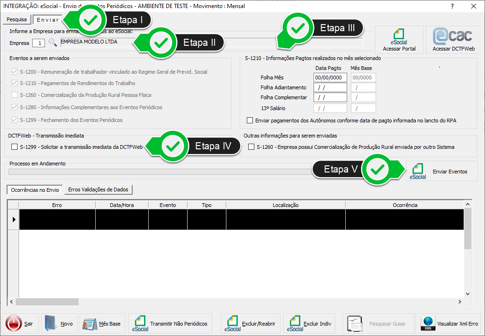Open the eSocial Acessar Portal button
Screen dimensions: 485x336
point(399,40)
